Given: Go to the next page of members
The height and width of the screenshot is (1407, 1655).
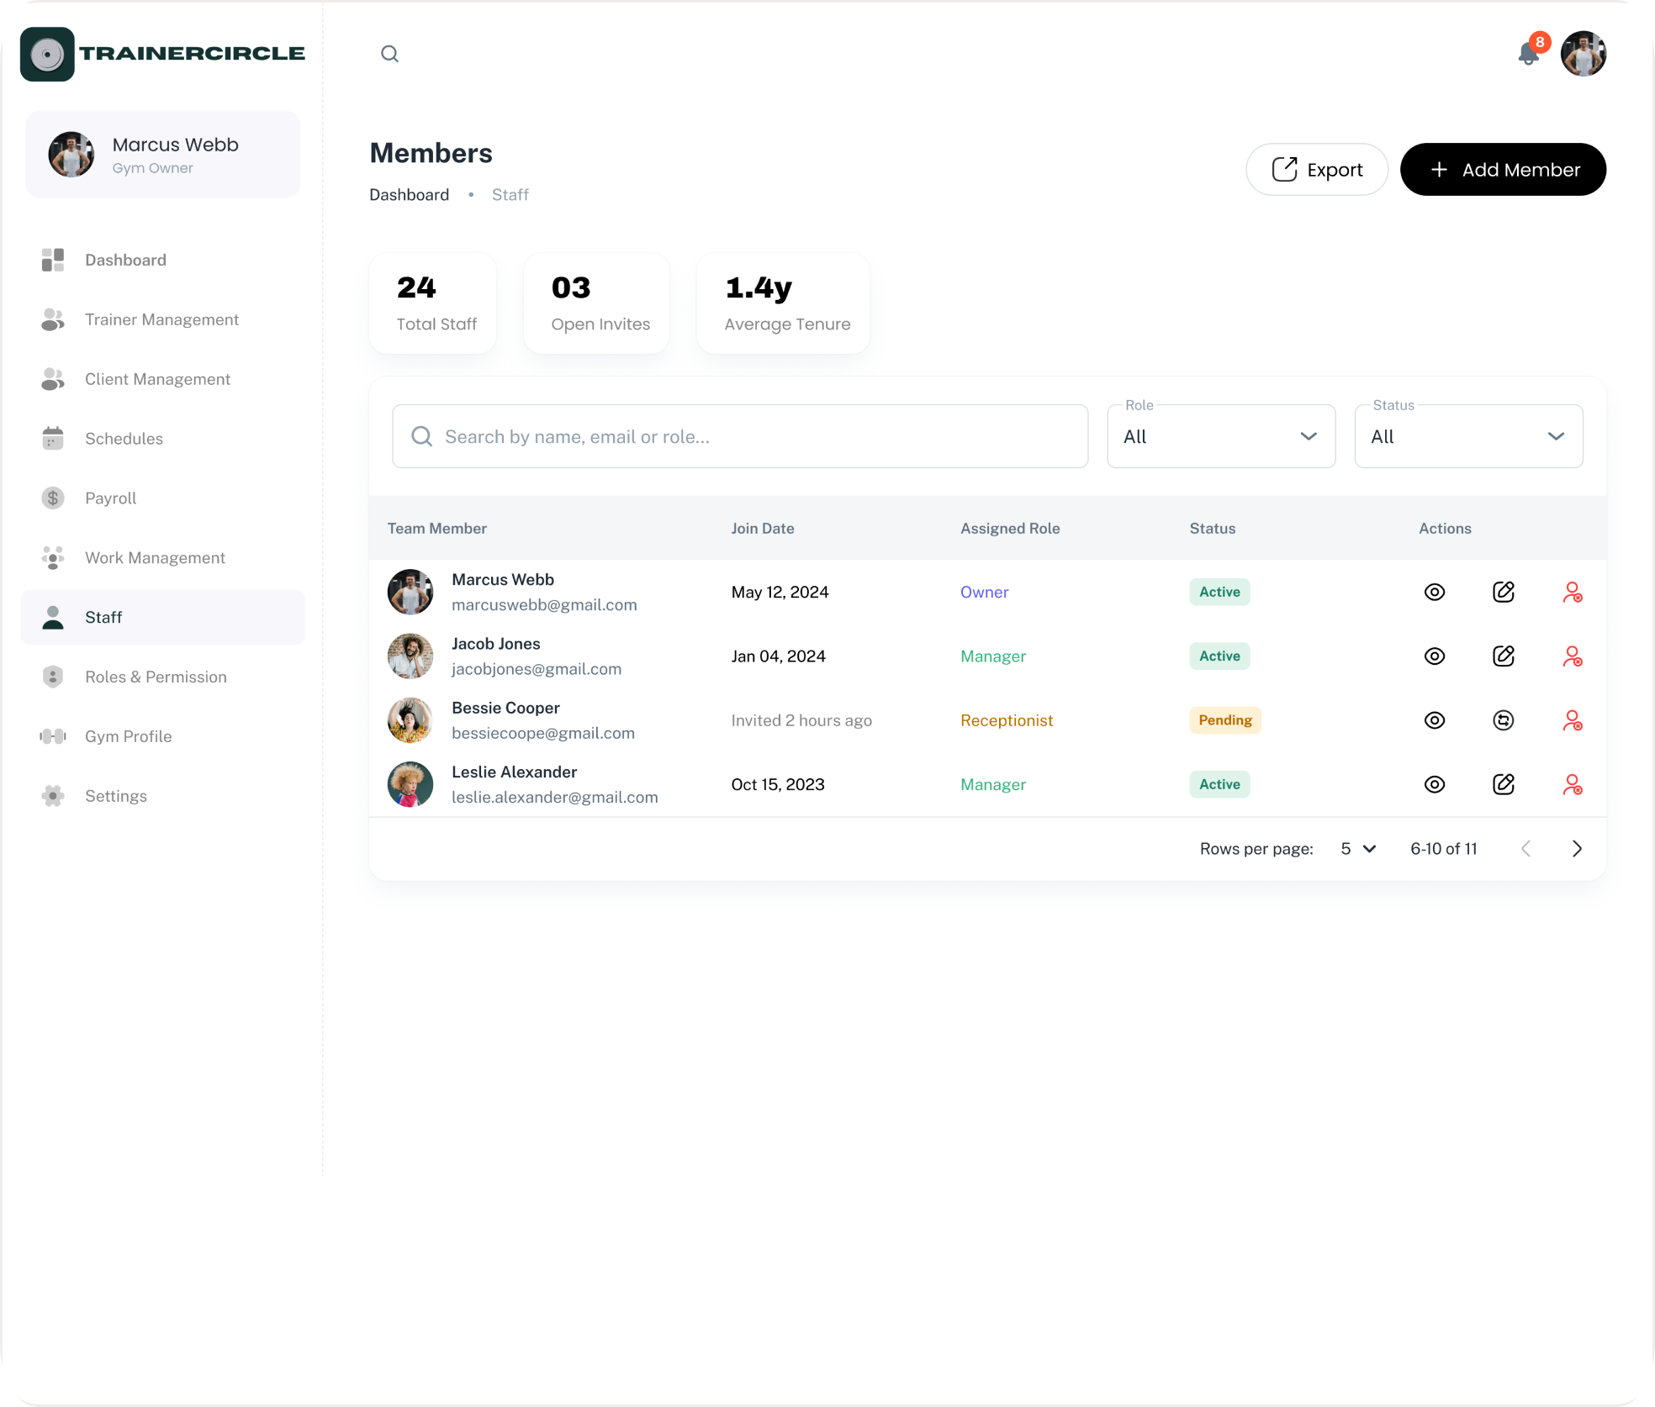Looking at the screenshot, I should [1577, 849].
